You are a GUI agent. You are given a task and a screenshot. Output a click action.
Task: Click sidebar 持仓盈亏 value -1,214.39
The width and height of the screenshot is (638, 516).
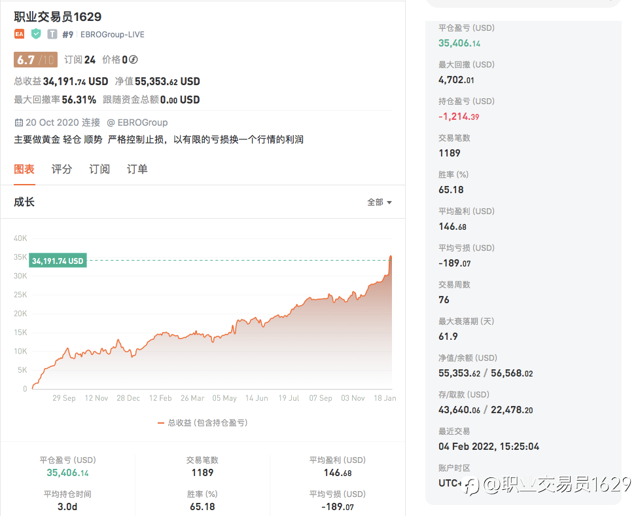pos(459,117)
